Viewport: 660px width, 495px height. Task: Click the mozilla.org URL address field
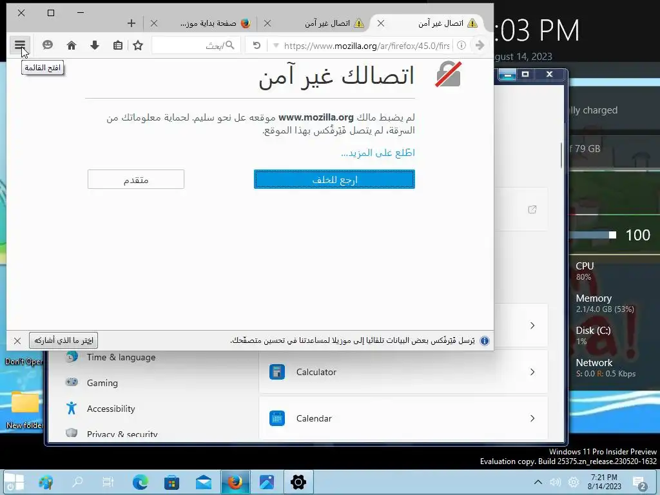point(366,46)
